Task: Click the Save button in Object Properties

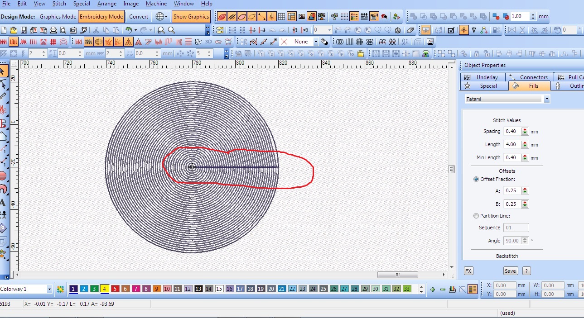Action: coord(510,271)
